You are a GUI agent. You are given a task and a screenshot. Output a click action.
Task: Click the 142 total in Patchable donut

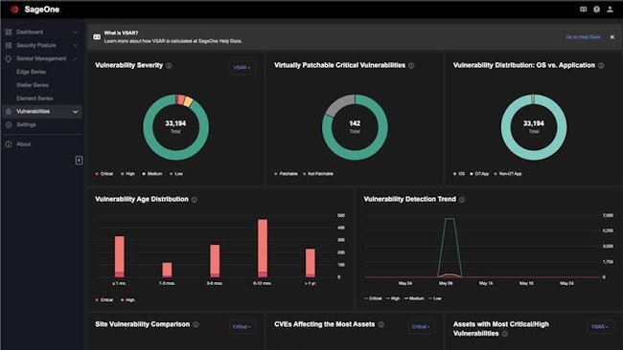[355, 123]
